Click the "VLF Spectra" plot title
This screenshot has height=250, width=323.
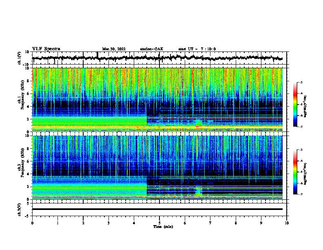tap(46, 49)
